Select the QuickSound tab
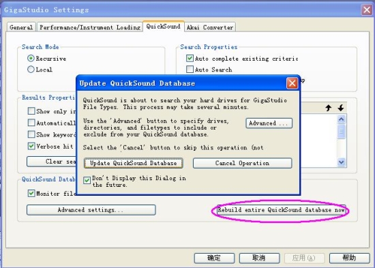Viewport: 375px width, 268px height. tap(164, 27)
